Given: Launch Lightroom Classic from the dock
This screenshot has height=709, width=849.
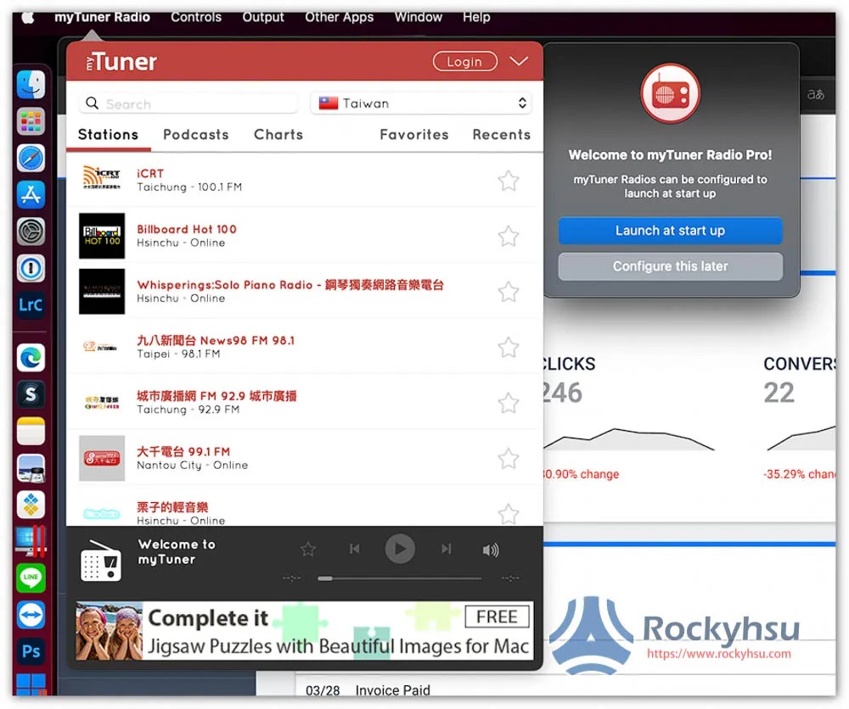Looking at the screenshot, I should 31,305.
